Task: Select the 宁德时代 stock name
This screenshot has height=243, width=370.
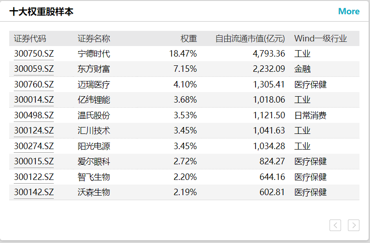Action: 94,54
